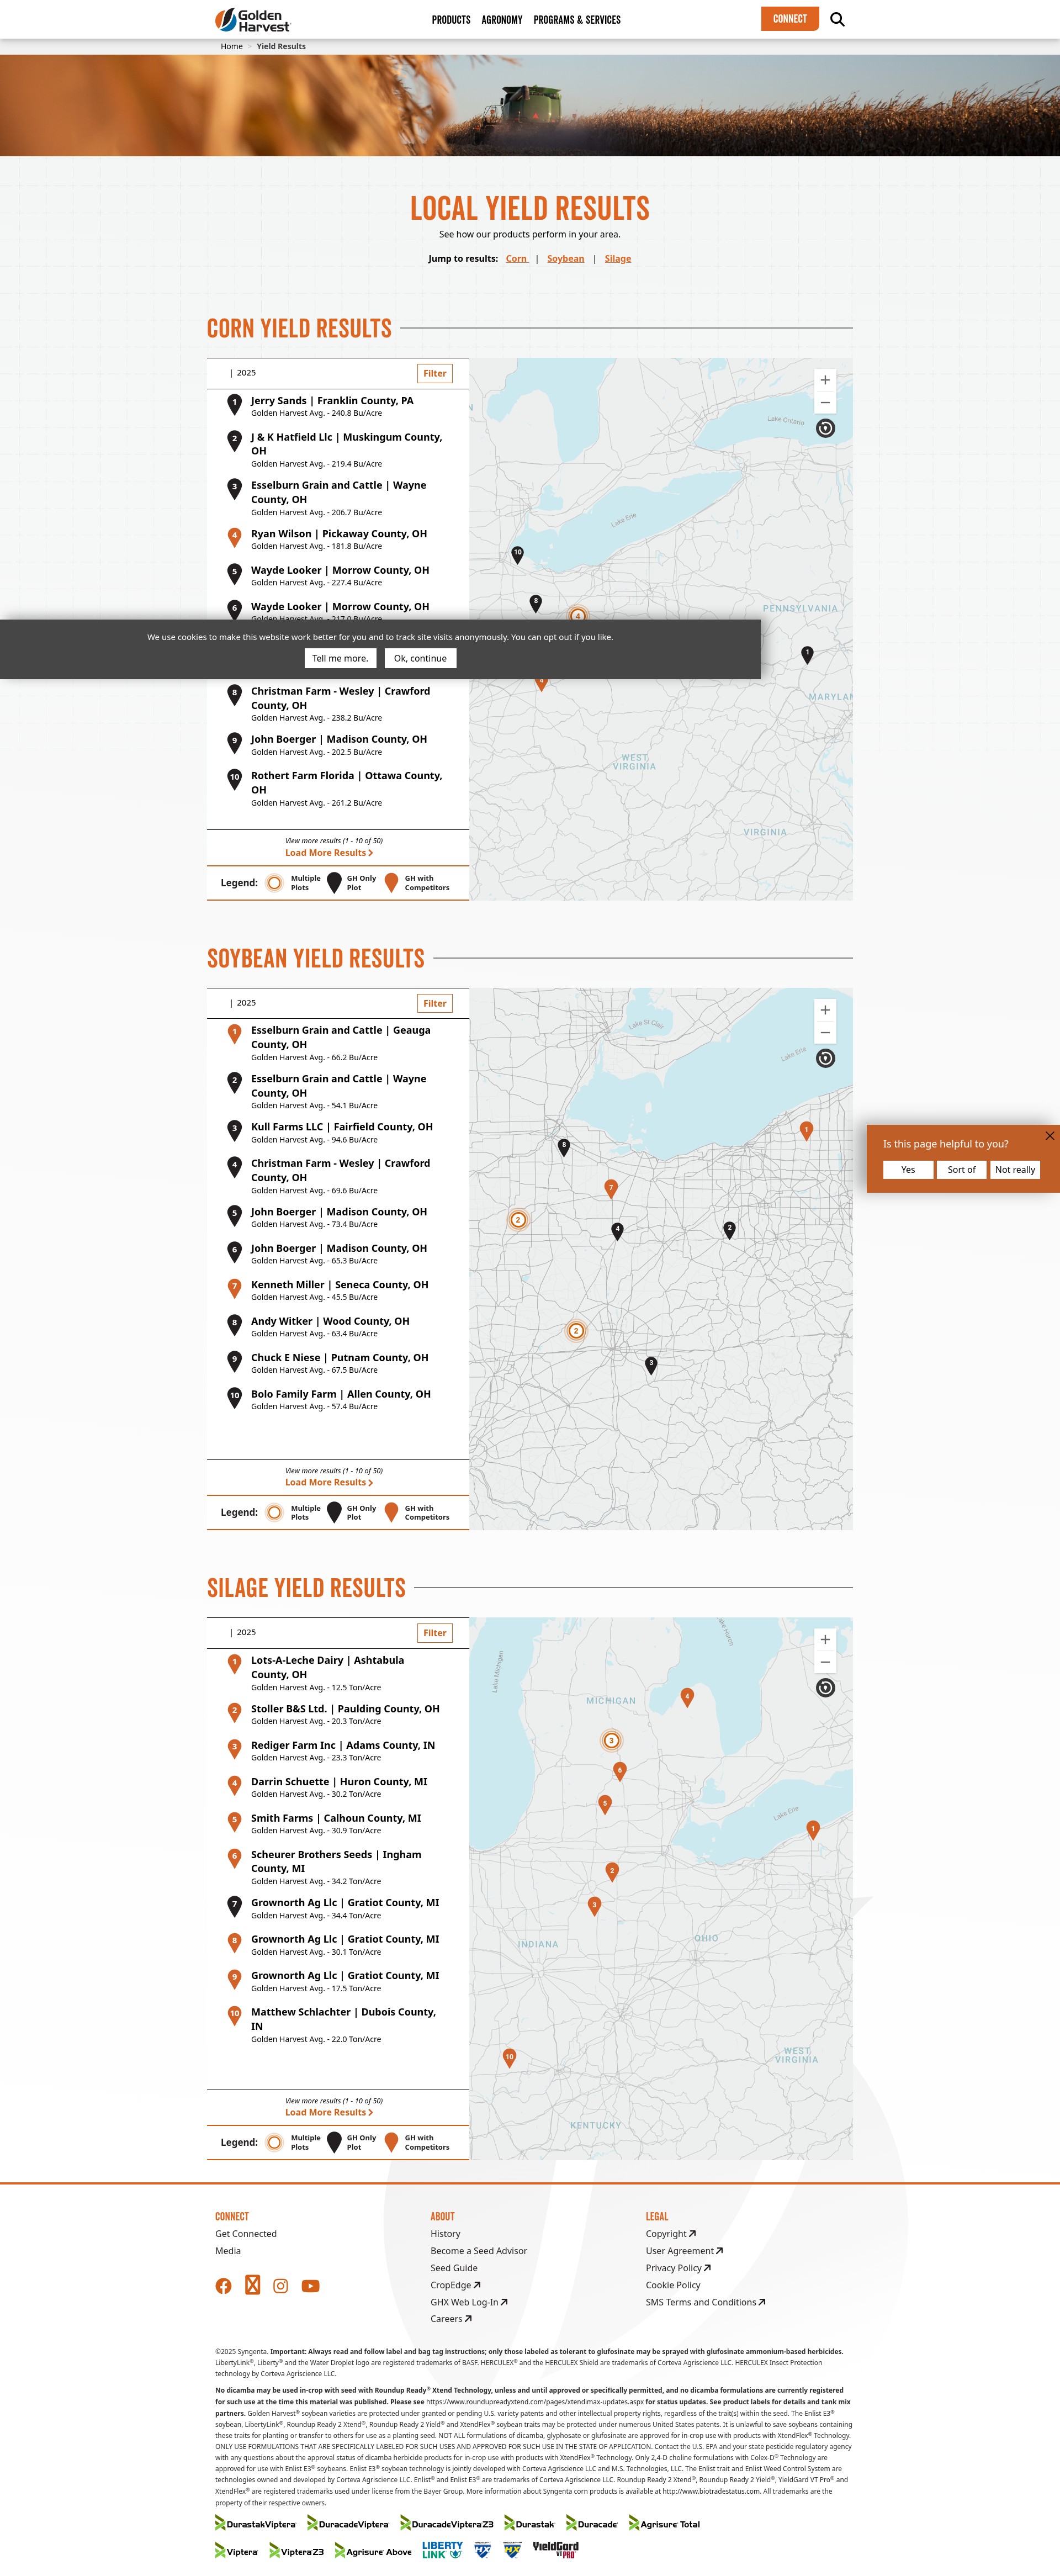Zoom in on the soybean results map

click(825, 1010)
